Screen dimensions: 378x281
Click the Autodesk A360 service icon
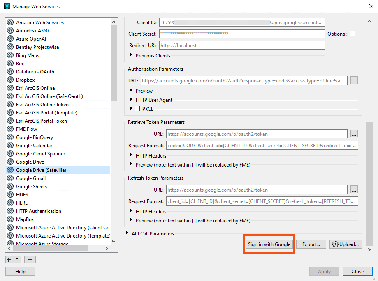tap(10, 30)
